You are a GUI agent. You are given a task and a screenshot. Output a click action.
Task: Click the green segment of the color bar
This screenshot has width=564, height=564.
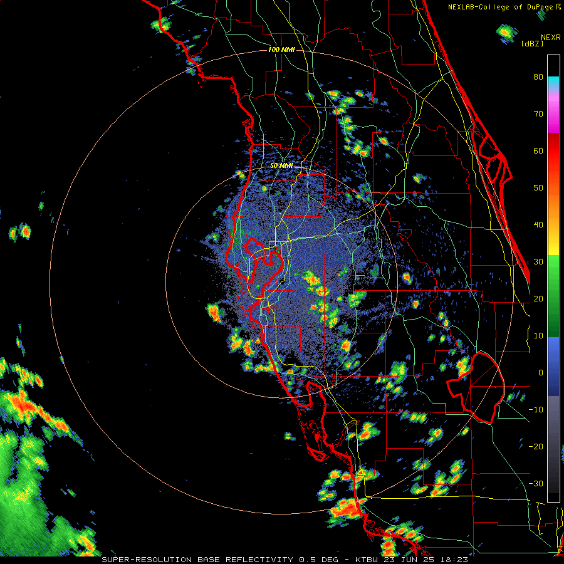point(553,295)
